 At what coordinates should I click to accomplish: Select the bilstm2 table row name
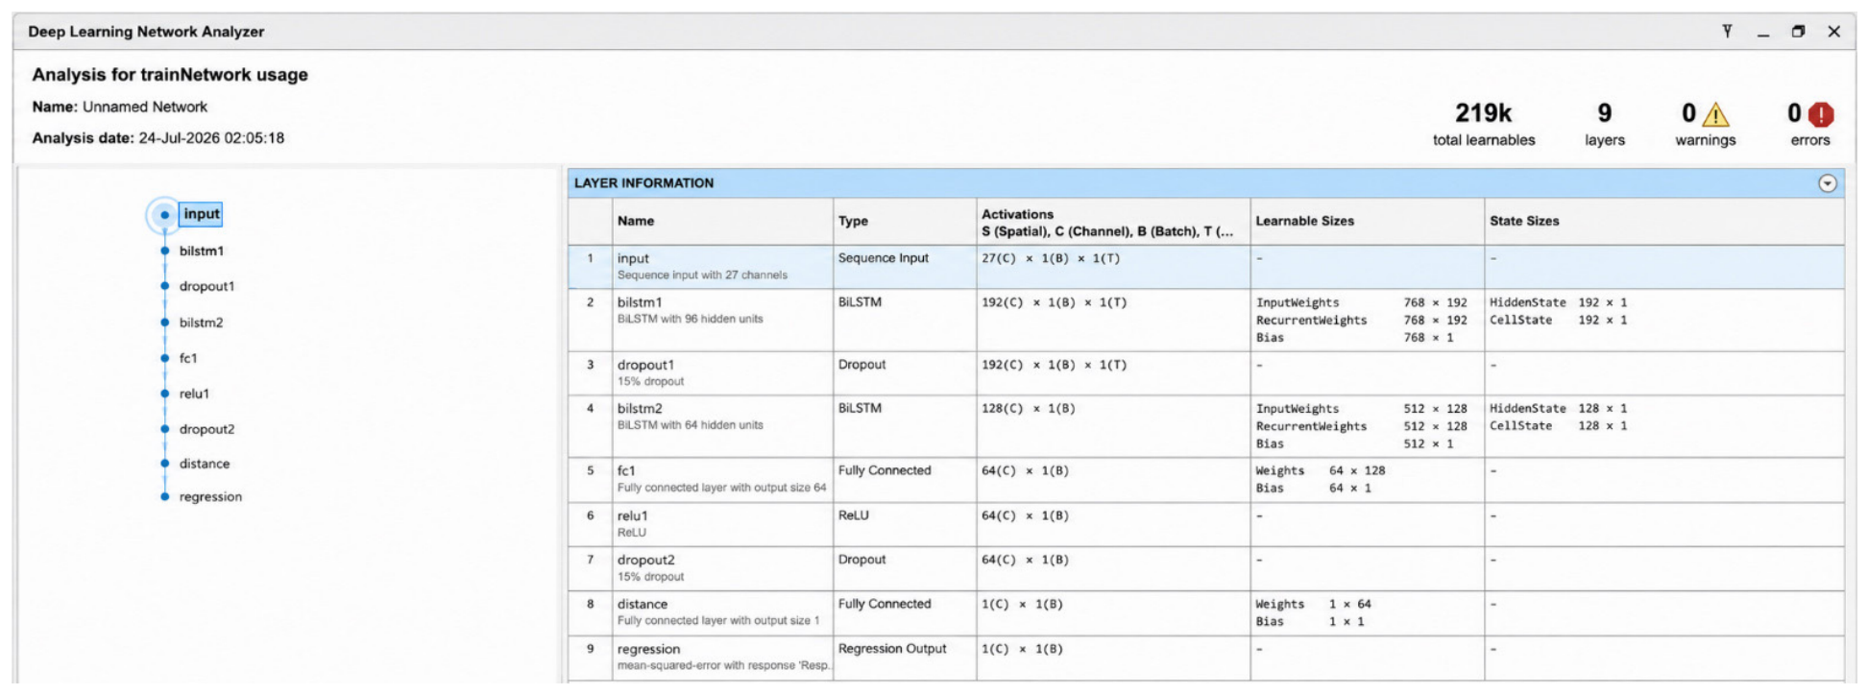tap(640, 408)
